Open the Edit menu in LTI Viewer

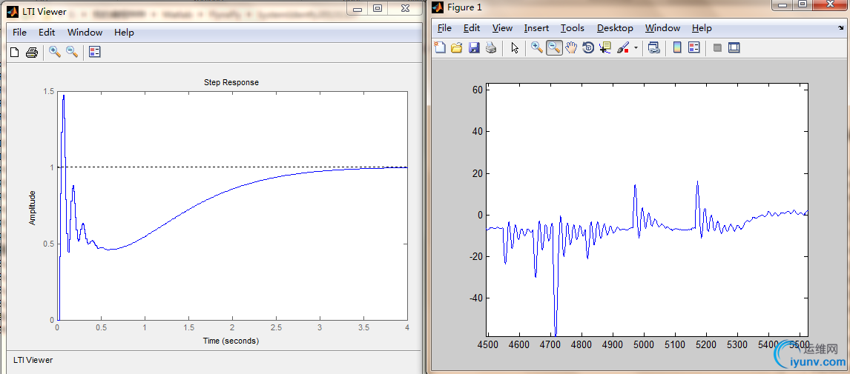tap(47, 33)
